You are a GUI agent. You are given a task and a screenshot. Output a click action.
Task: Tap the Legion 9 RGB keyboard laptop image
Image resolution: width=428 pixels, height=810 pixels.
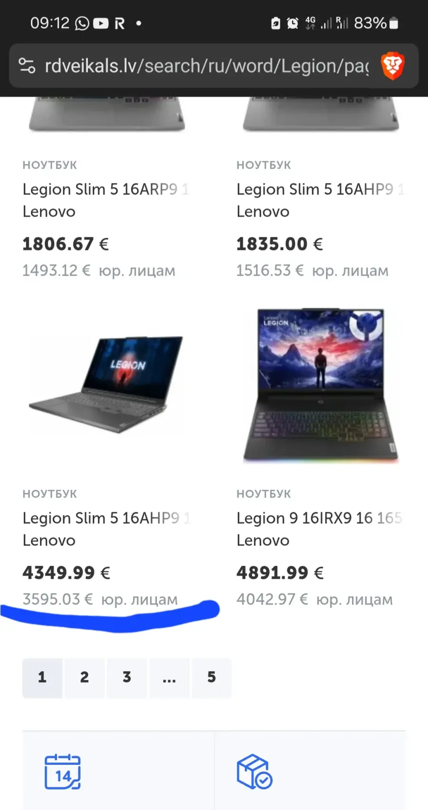(321, 385)
